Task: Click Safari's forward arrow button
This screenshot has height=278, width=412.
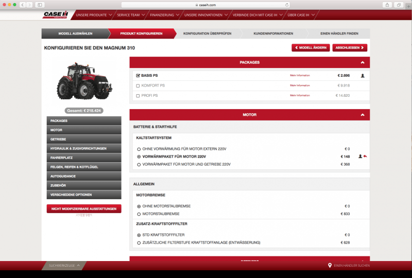Action: pyautogui.click(x=29, y=5)
